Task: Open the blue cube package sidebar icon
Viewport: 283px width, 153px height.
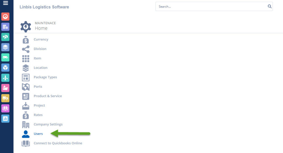Action: click(x=6, y=68)
